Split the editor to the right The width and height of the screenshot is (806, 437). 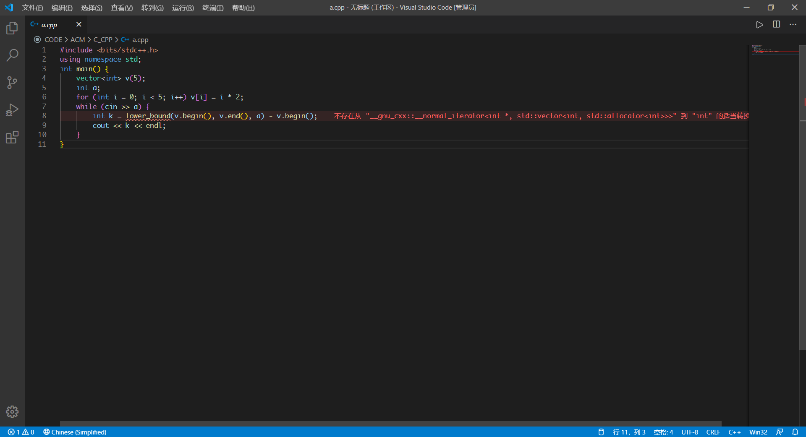[776, 24]
